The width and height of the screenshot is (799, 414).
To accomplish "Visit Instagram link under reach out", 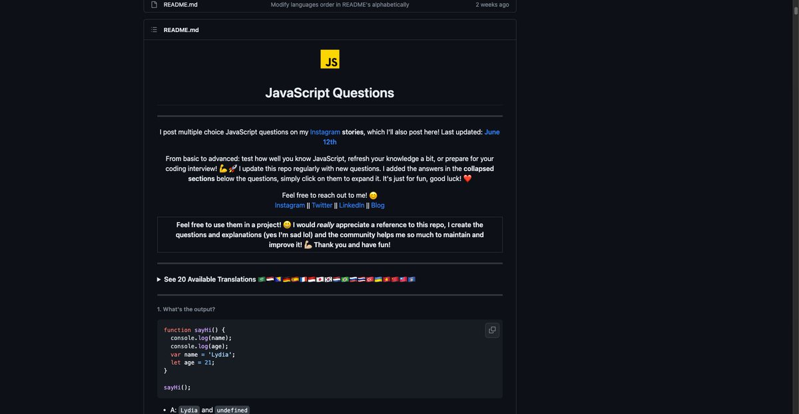I will coord(290,206).
